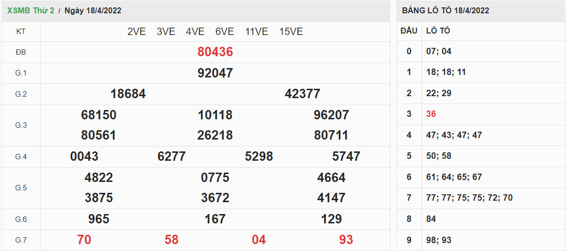This screenshot has width=566, height=251.
Task: Select the ĐẦU column header
Action: 409,31
